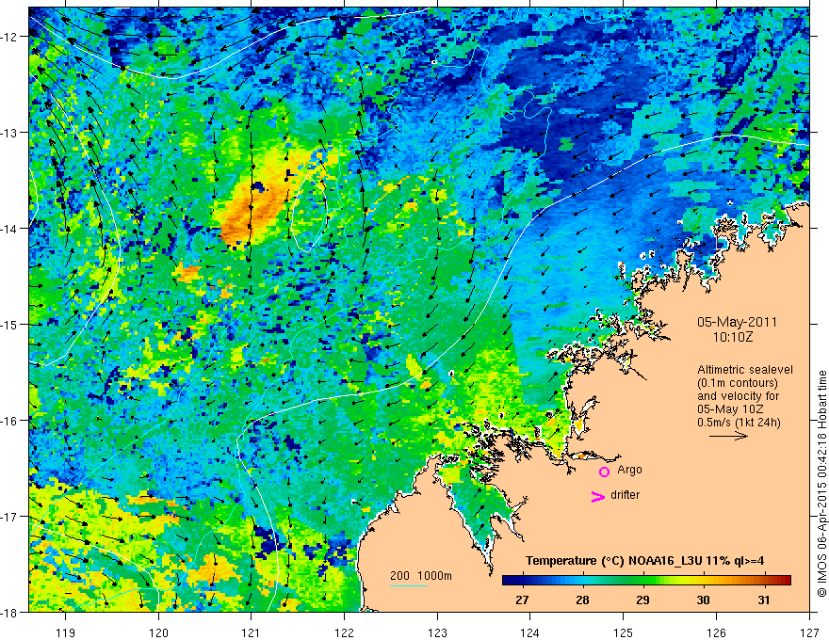Click the longitude axis label 125
This screenshot has width=829, height=640.
tap(624, 632)
